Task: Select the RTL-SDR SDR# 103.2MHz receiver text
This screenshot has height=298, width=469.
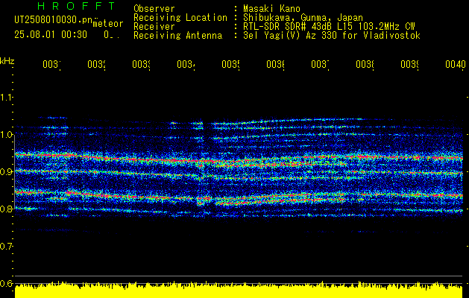Action: pos(329,27)
